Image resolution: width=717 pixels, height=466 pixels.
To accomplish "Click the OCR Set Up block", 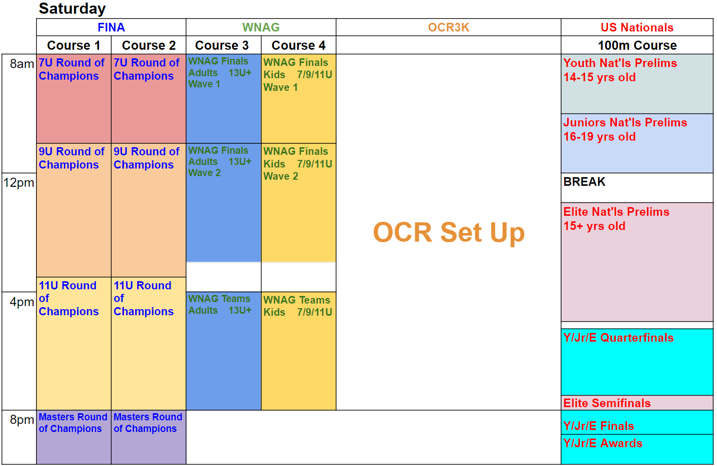I will pyautogui.click(x=448, y=232).
